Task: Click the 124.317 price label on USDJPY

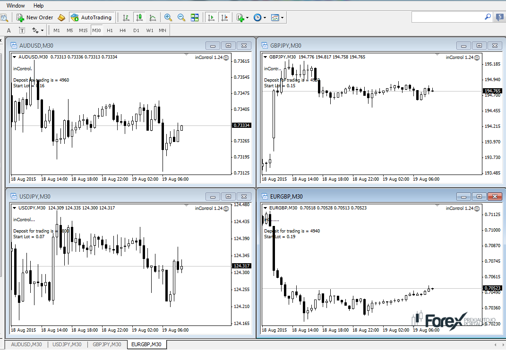Action: pos(241,266)
